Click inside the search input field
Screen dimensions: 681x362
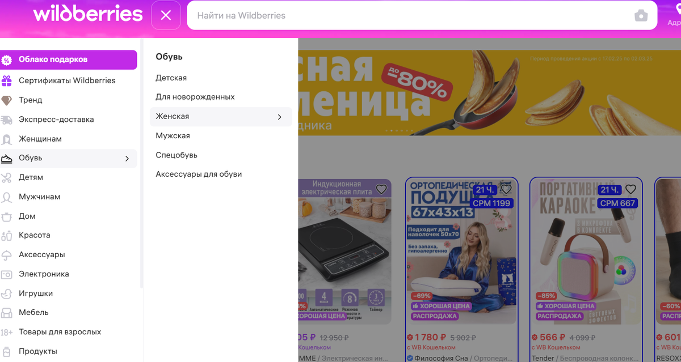point(397,15)
